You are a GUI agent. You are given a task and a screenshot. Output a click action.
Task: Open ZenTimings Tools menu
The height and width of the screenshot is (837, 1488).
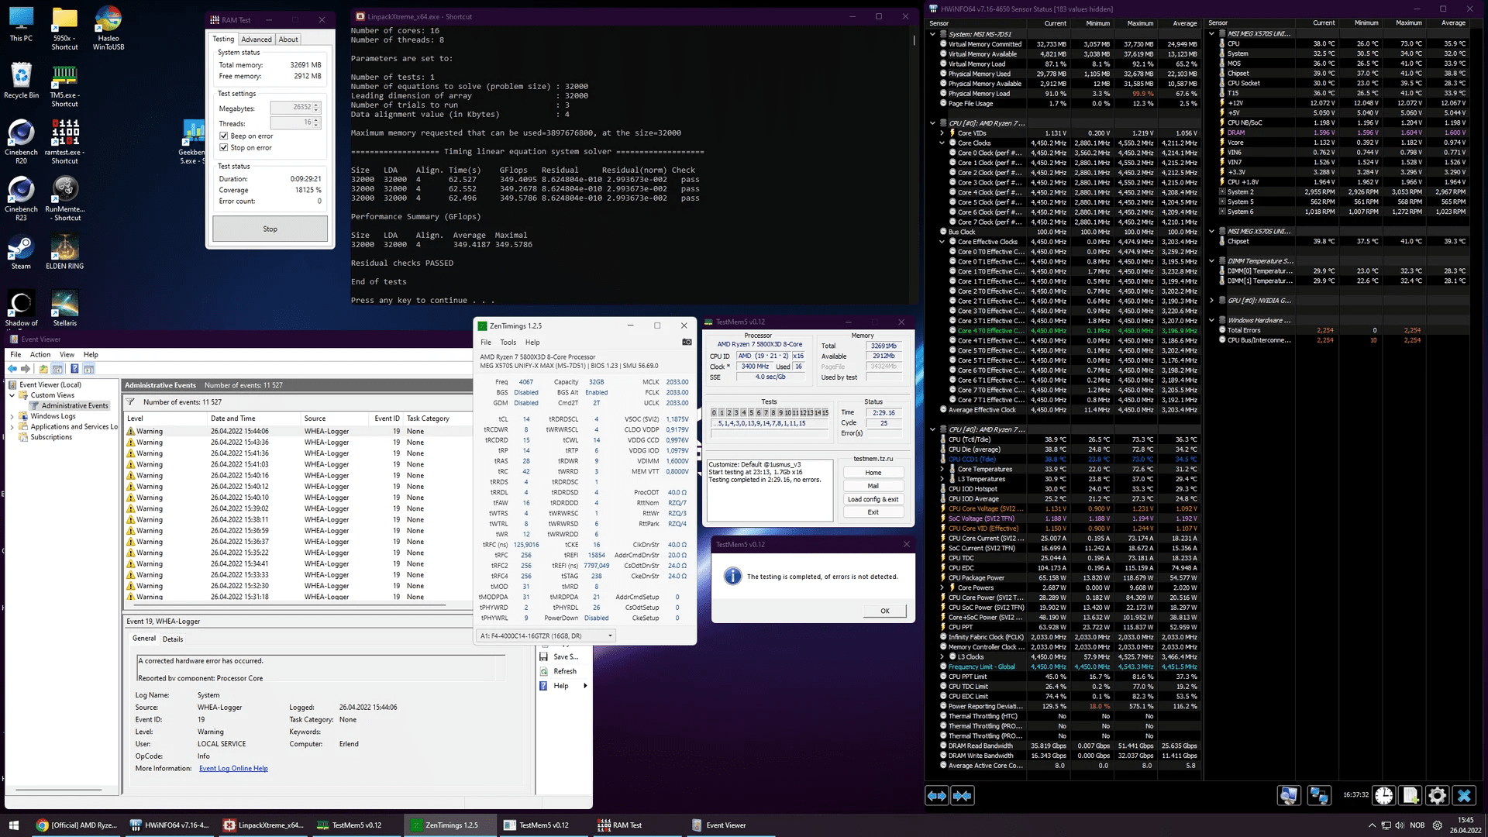(x=508, y=342)
